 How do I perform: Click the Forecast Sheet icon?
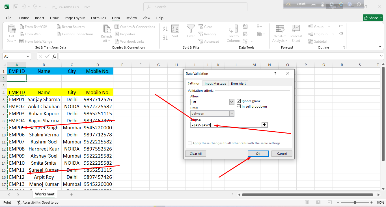coord(296,33)
